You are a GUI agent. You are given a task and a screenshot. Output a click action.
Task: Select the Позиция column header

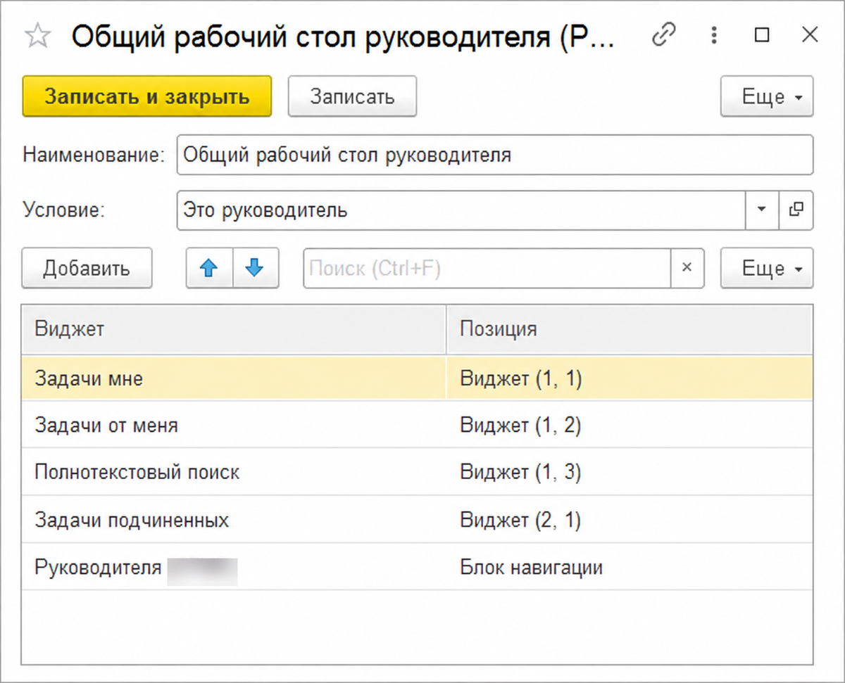point(630,329)
